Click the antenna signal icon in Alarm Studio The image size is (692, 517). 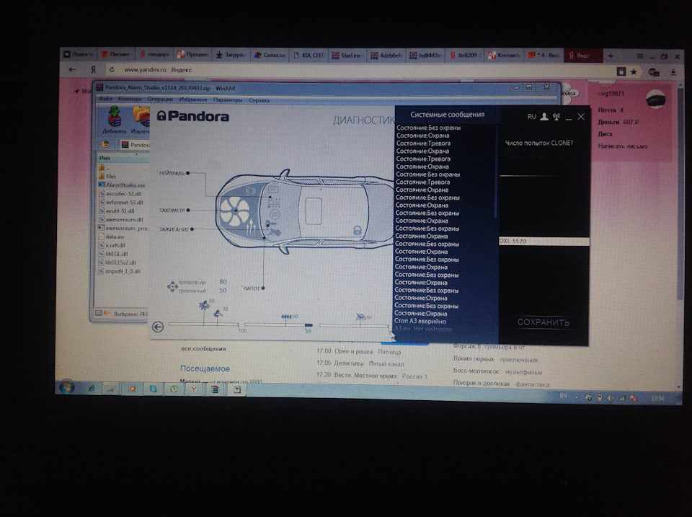(556, 117)
